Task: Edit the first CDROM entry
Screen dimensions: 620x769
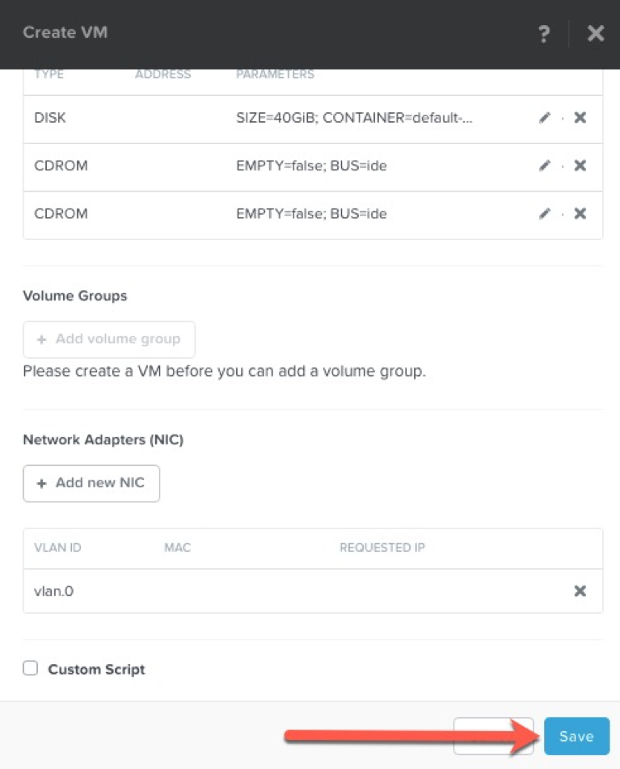Action: point(544,166)
